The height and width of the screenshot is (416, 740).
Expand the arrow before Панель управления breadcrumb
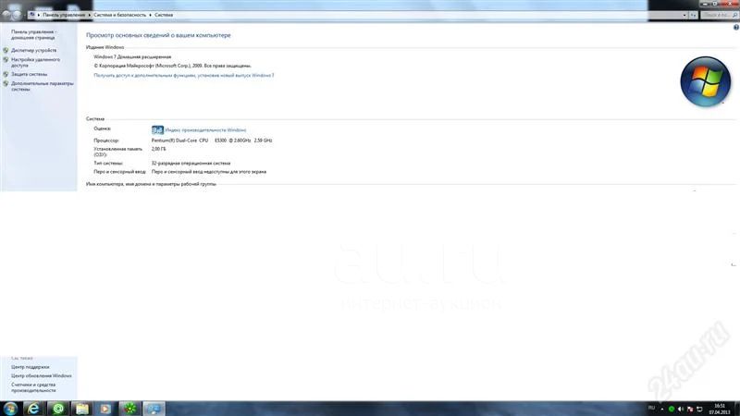(39, 15)
